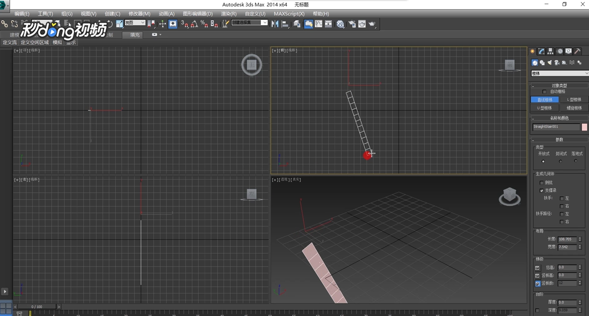Open the 创建选择集 dropdown

(x=250, y=22)
